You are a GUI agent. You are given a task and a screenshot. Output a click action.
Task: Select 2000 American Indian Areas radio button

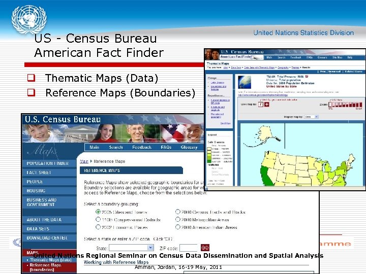(177, 227)
